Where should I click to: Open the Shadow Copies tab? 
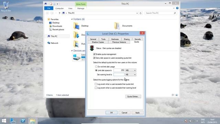click(x=98, y=42)
